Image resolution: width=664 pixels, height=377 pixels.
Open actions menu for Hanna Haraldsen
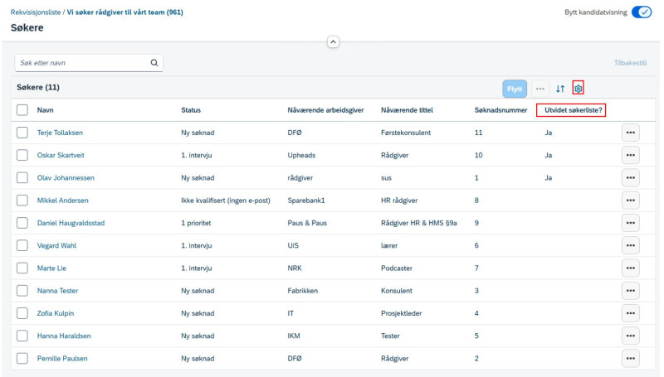[x=631, y=336]
